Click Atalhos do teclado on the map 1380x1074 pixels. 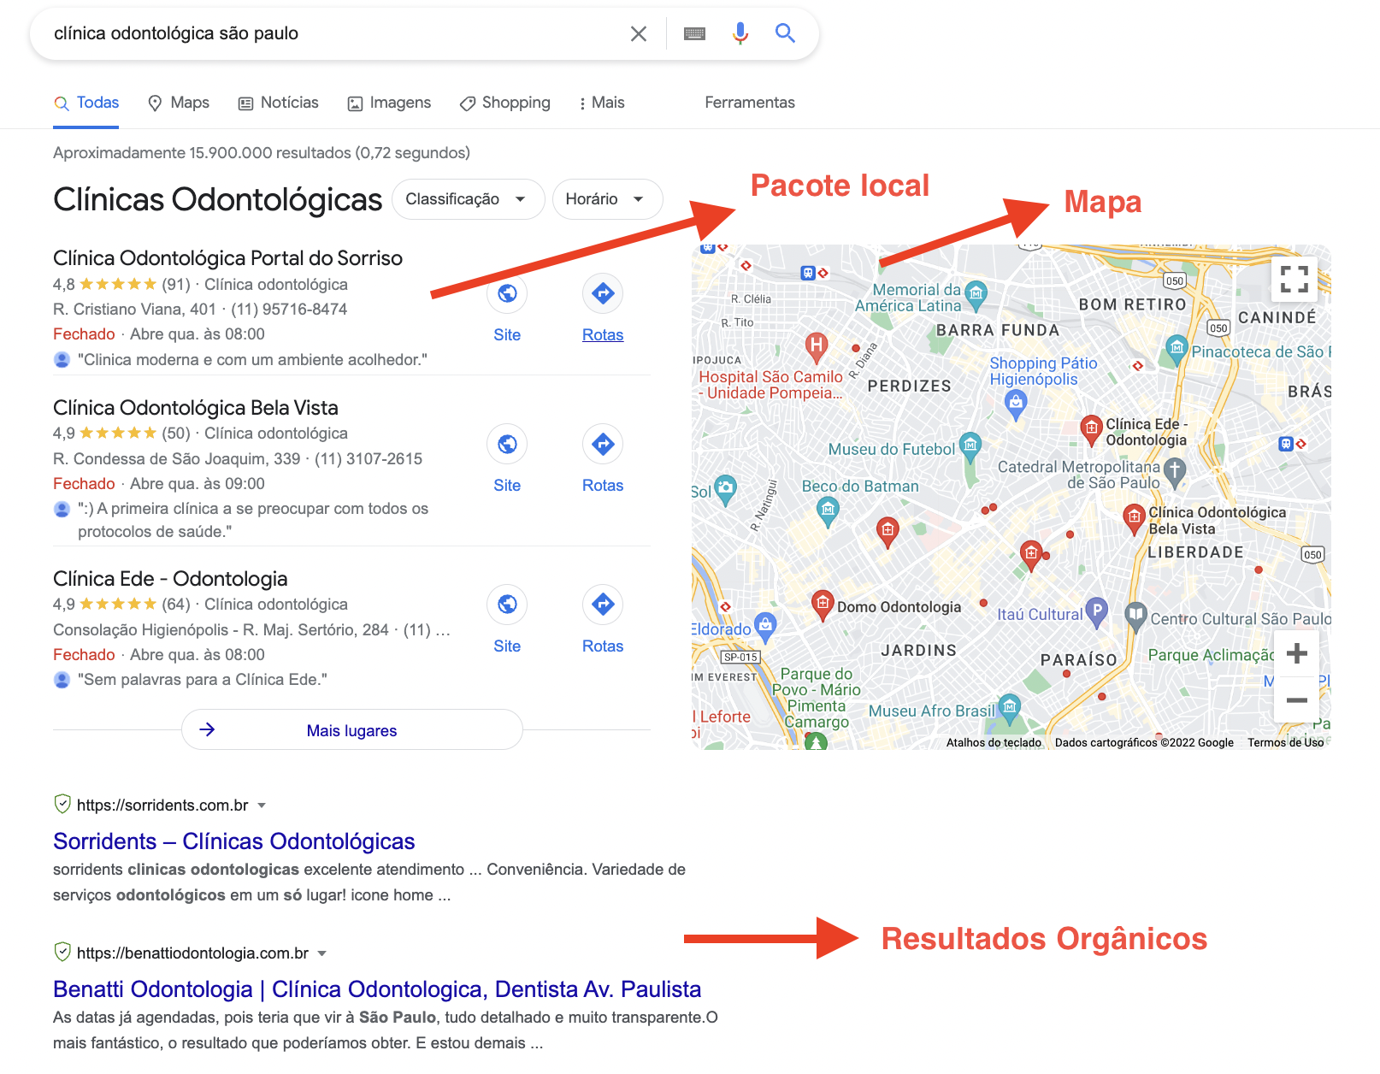[994, 742]
